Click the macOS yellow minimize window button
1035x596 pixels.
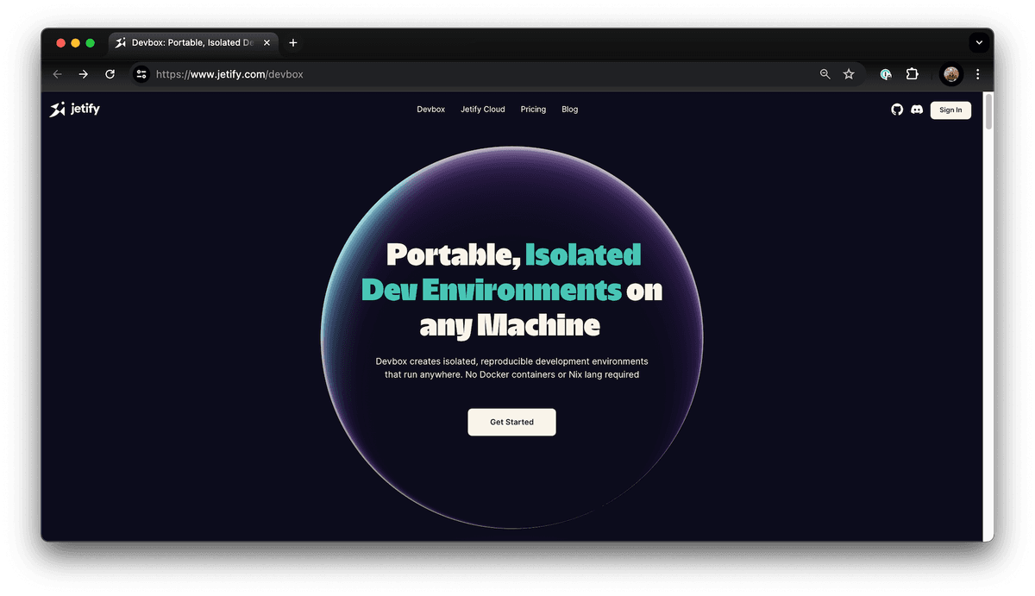75,42
